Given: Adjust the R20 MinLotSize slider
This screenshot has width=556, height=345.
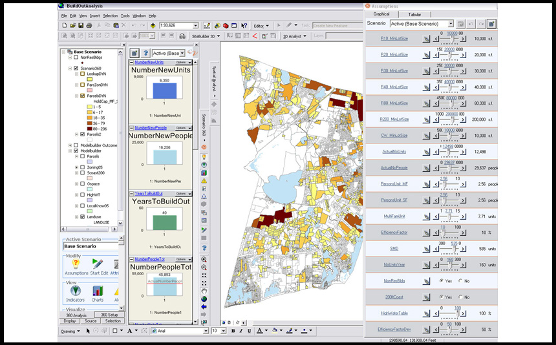Looking at the screenshot, I should [449, 55].
